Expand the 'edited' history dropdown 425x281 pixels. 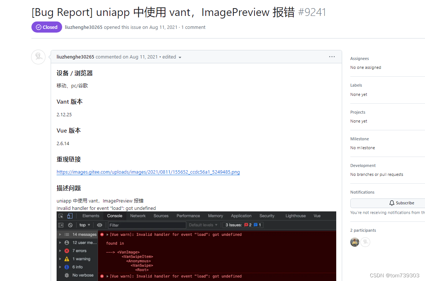point(180,57)
